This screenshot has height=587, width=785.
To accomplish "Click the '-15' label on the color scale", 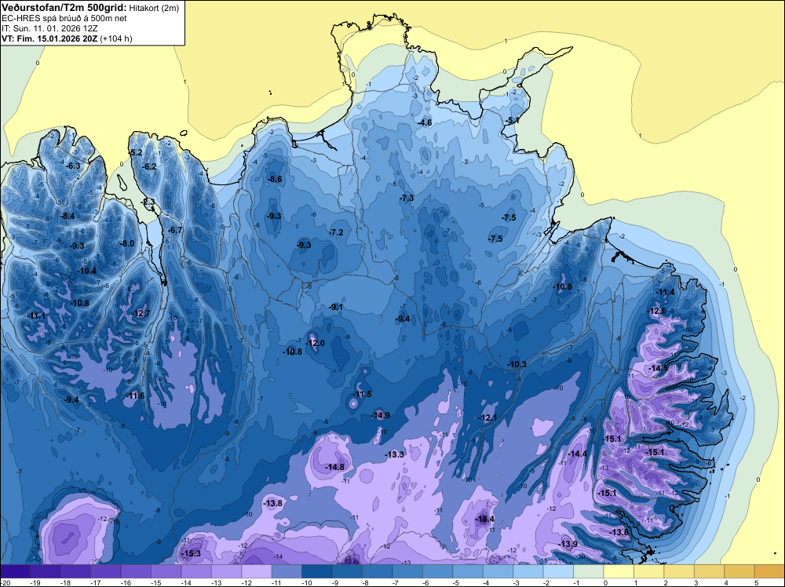I will (x=155, y=582).
